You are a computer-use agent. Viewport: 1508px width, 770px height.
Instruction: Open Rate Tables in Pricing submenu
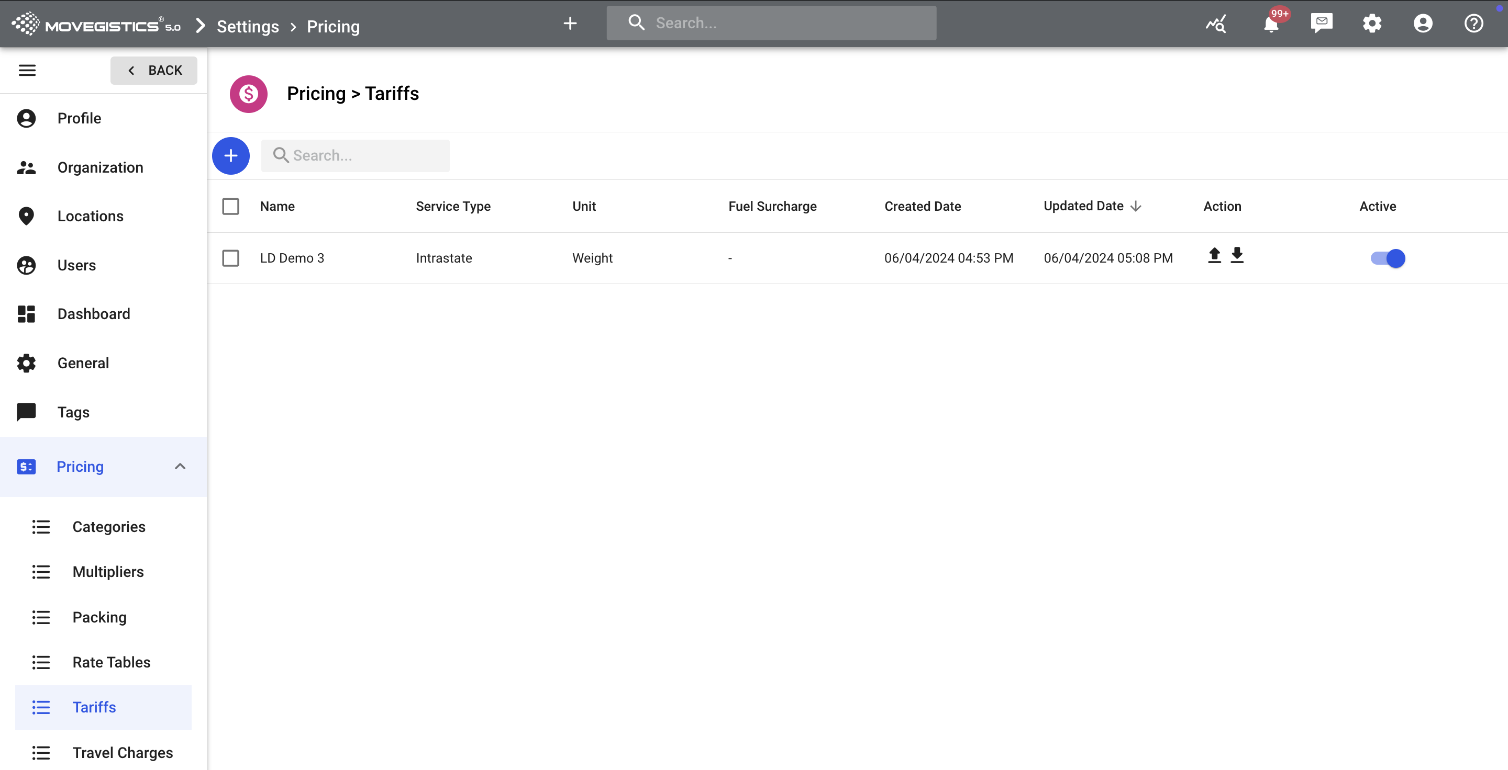111,662
